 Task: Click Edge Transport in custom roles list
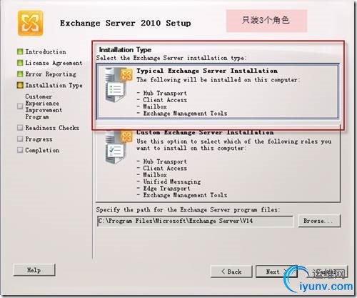point(166,189)
